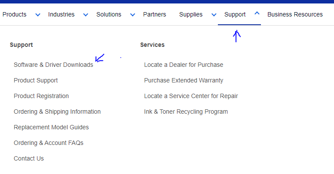334x174 pixels.
Task: Open the Product Registration page
Action: [x=41, y=96]
